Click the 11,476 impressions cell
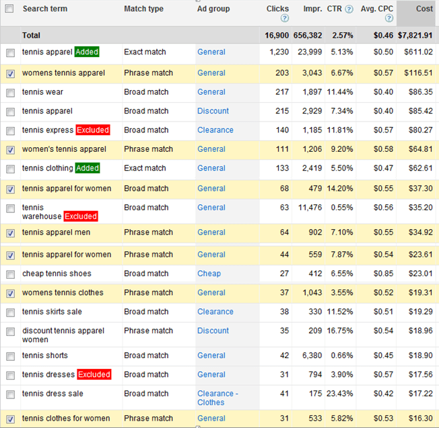Screen dimensions: 439x428 tap(310, 208)
